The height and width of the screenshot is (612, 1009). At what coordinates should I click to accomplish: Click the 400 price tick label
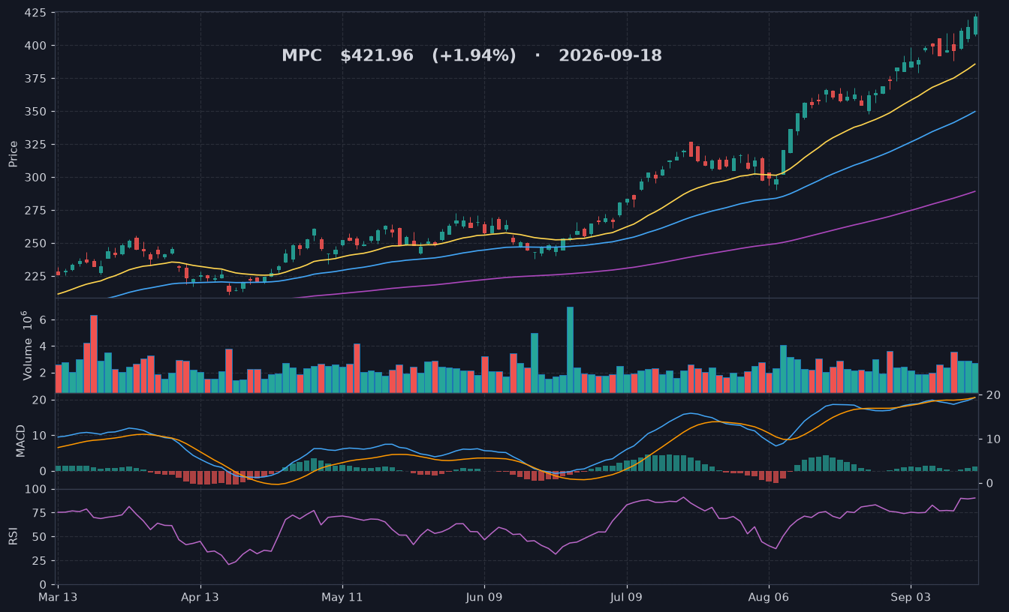coord(36,46)
